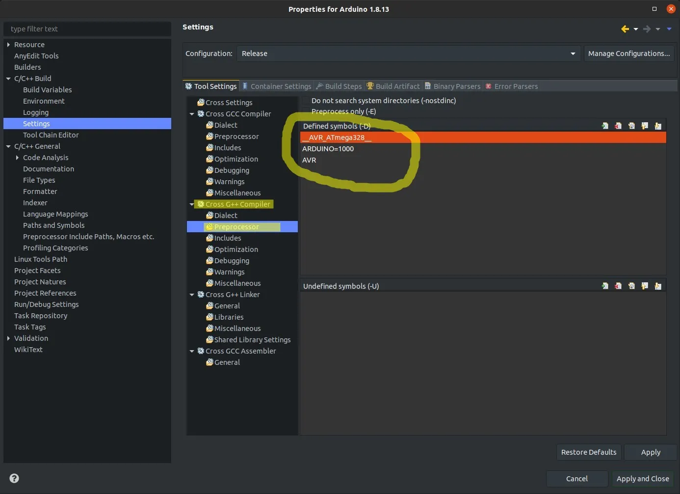Click the Cancel button
This screenshot has width=680, height=494.
tap(577, 479)
